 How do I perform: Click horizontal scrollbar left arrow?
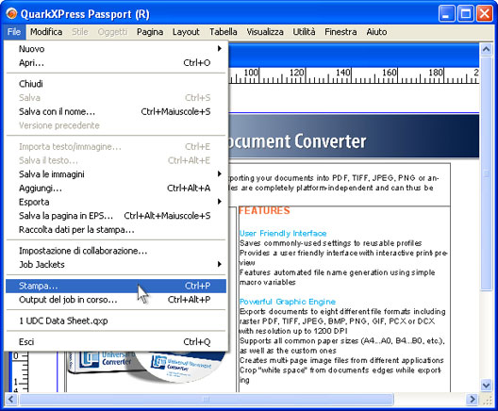(x=11, y=399)
